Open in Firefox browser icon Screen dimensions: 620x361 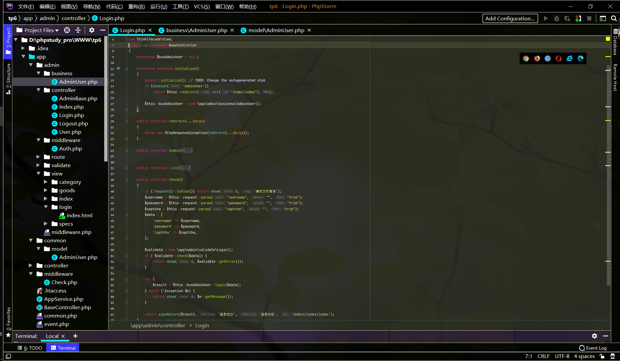click(537, 58)
